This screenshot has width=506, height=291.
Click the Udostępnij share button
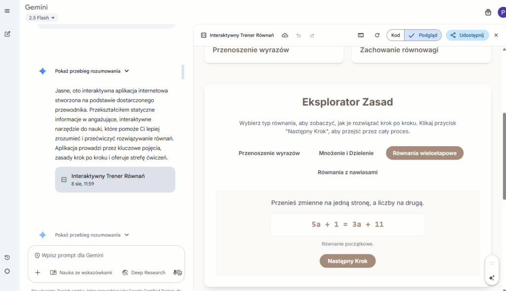pos(467,36)
